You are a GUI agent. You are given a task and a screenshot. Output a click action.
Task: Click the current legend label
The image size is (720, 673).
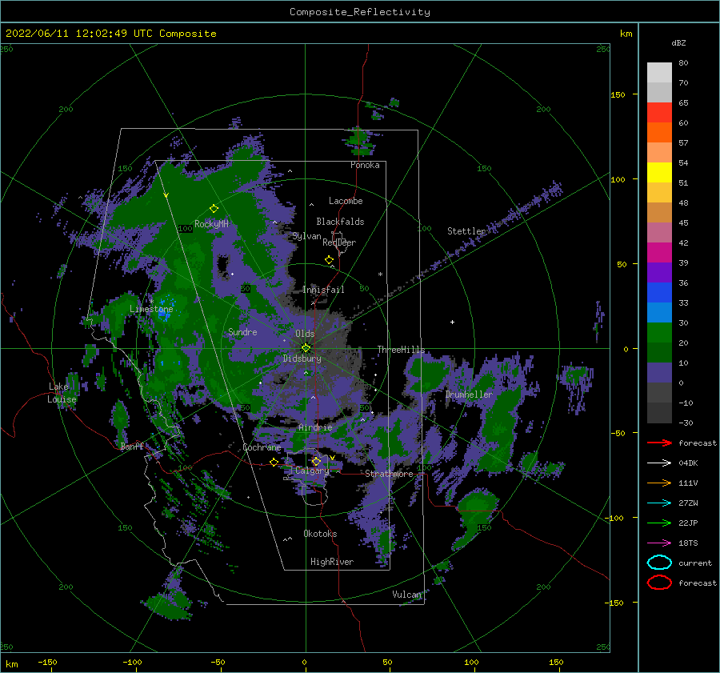click(695, 563)
